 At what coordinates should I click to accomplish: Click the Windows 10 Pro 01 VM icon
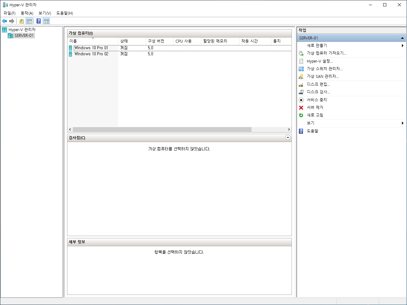point(71,48)
